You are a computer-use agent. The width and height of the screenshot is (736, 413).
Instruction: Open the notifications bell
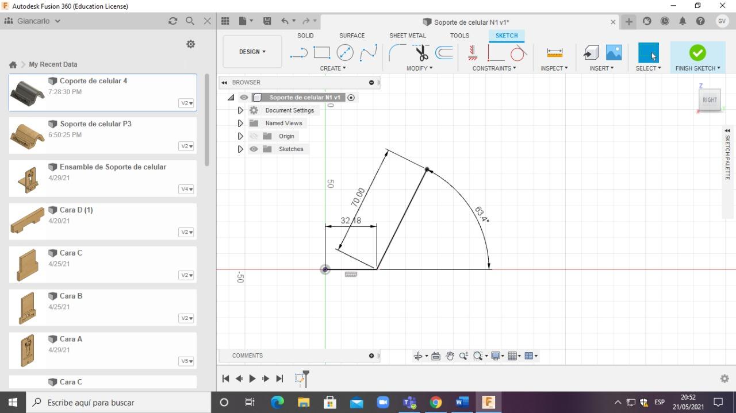coord(683,21)
